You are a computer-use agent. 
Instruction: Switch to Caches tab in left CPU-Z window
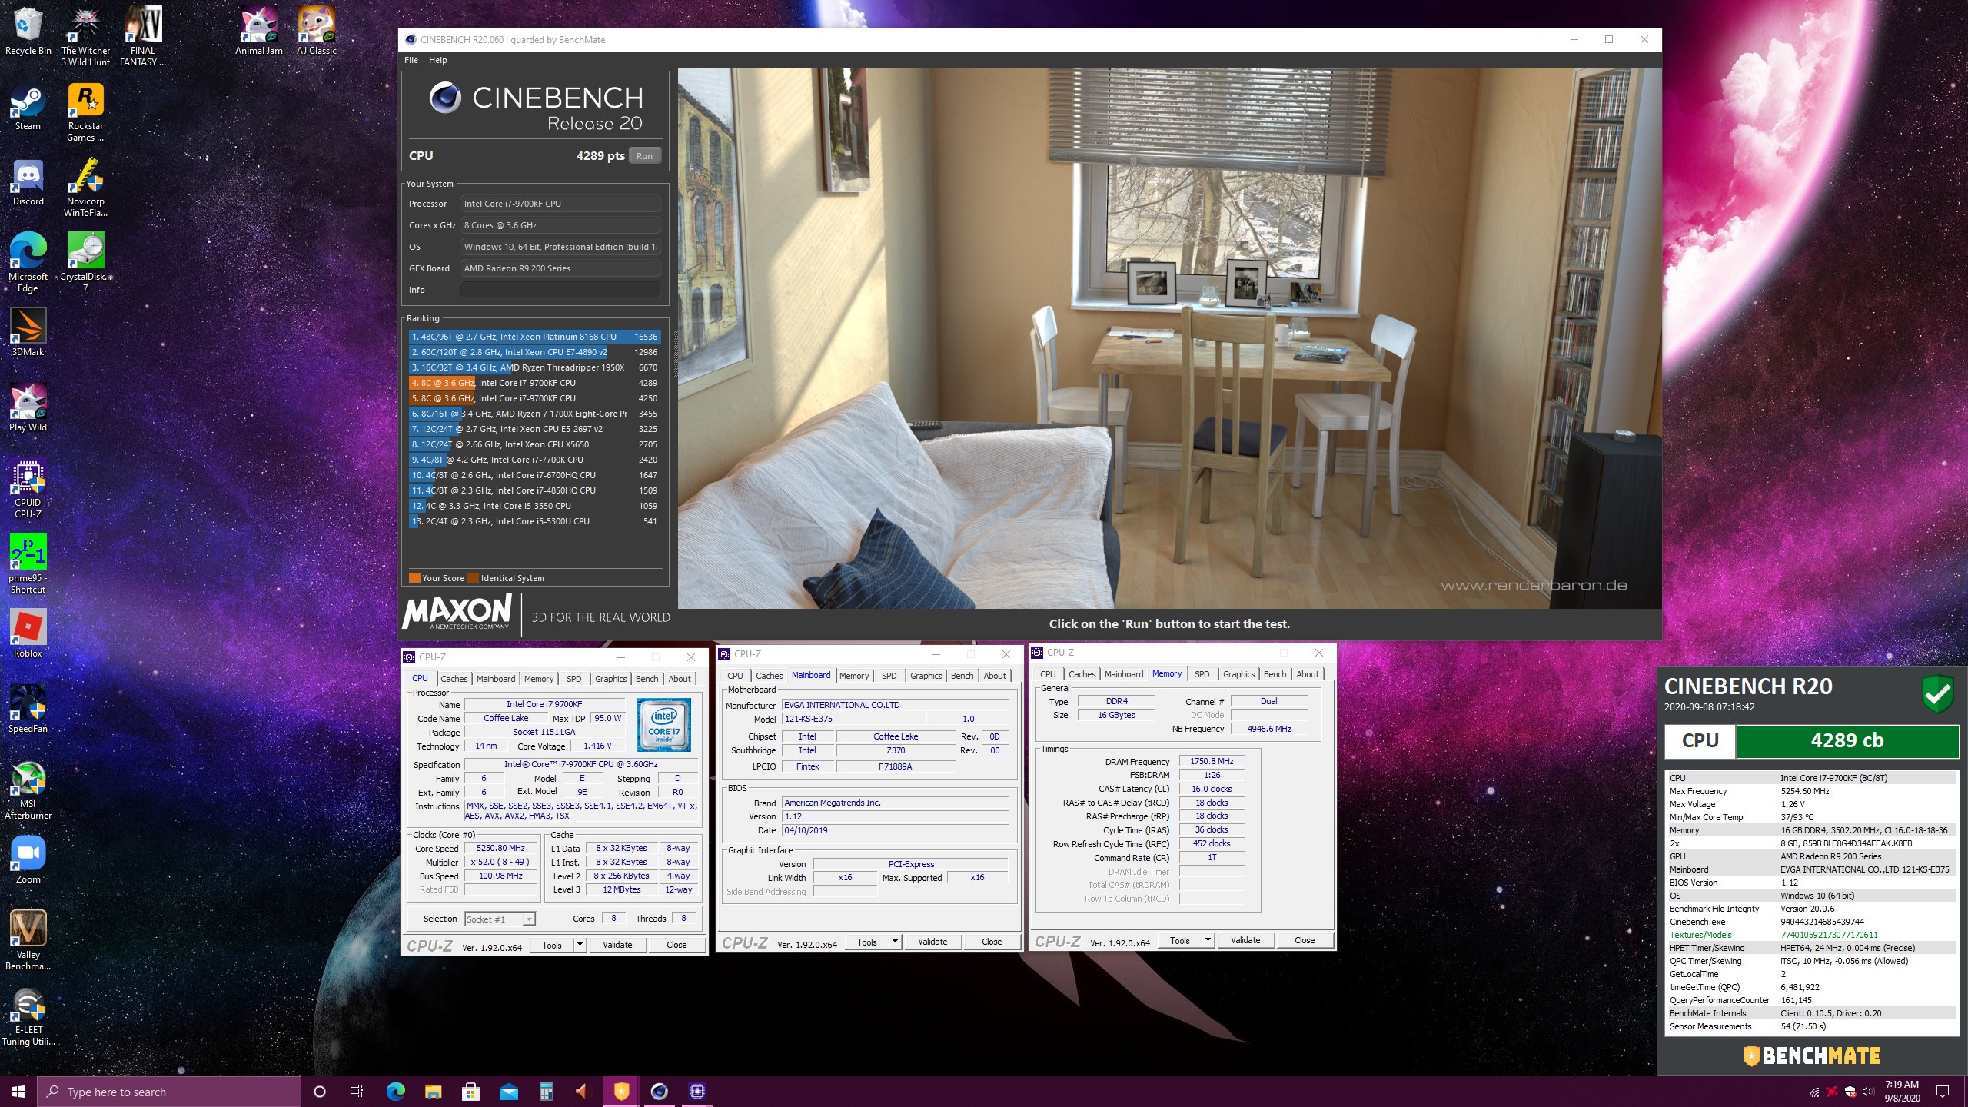(x=454, y=679)
